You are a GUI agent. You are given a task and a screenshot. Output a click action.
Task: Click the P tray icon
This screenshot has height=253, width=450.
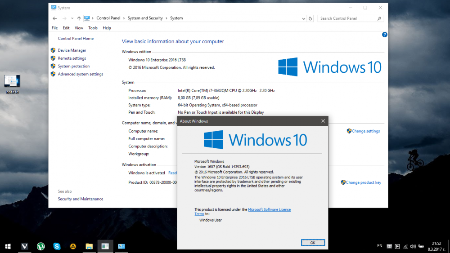pos(397,246)
